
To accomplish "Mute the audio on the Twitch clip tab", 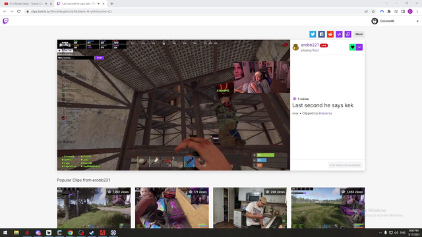I will (99, 4).
